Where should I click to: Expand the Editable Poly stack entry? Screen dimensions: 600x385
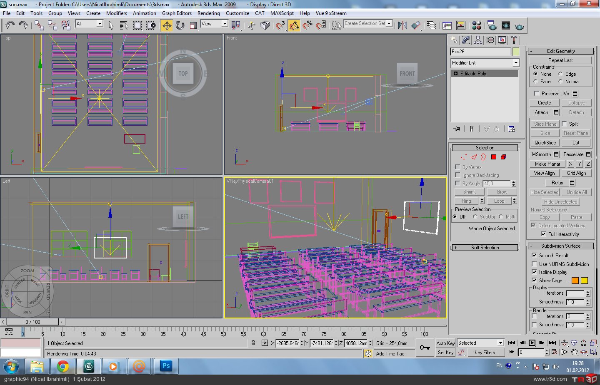click(455, 74)
